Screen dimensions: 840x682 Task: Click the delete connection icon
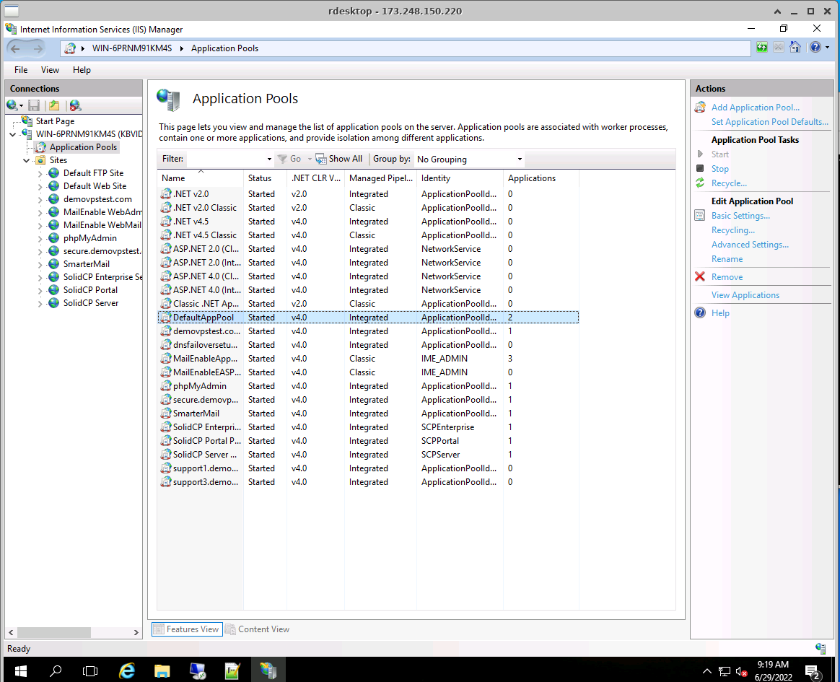[75, 105]
